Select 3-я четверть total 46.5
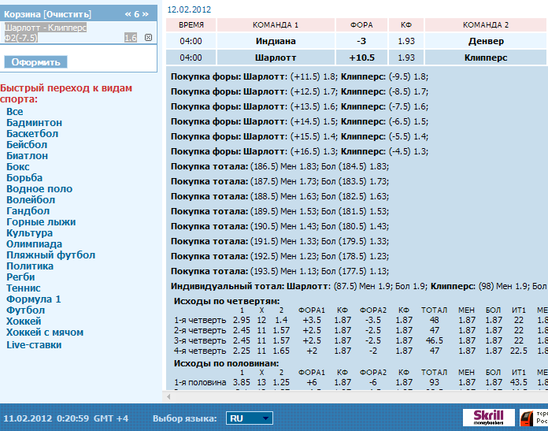 (434, 340)
